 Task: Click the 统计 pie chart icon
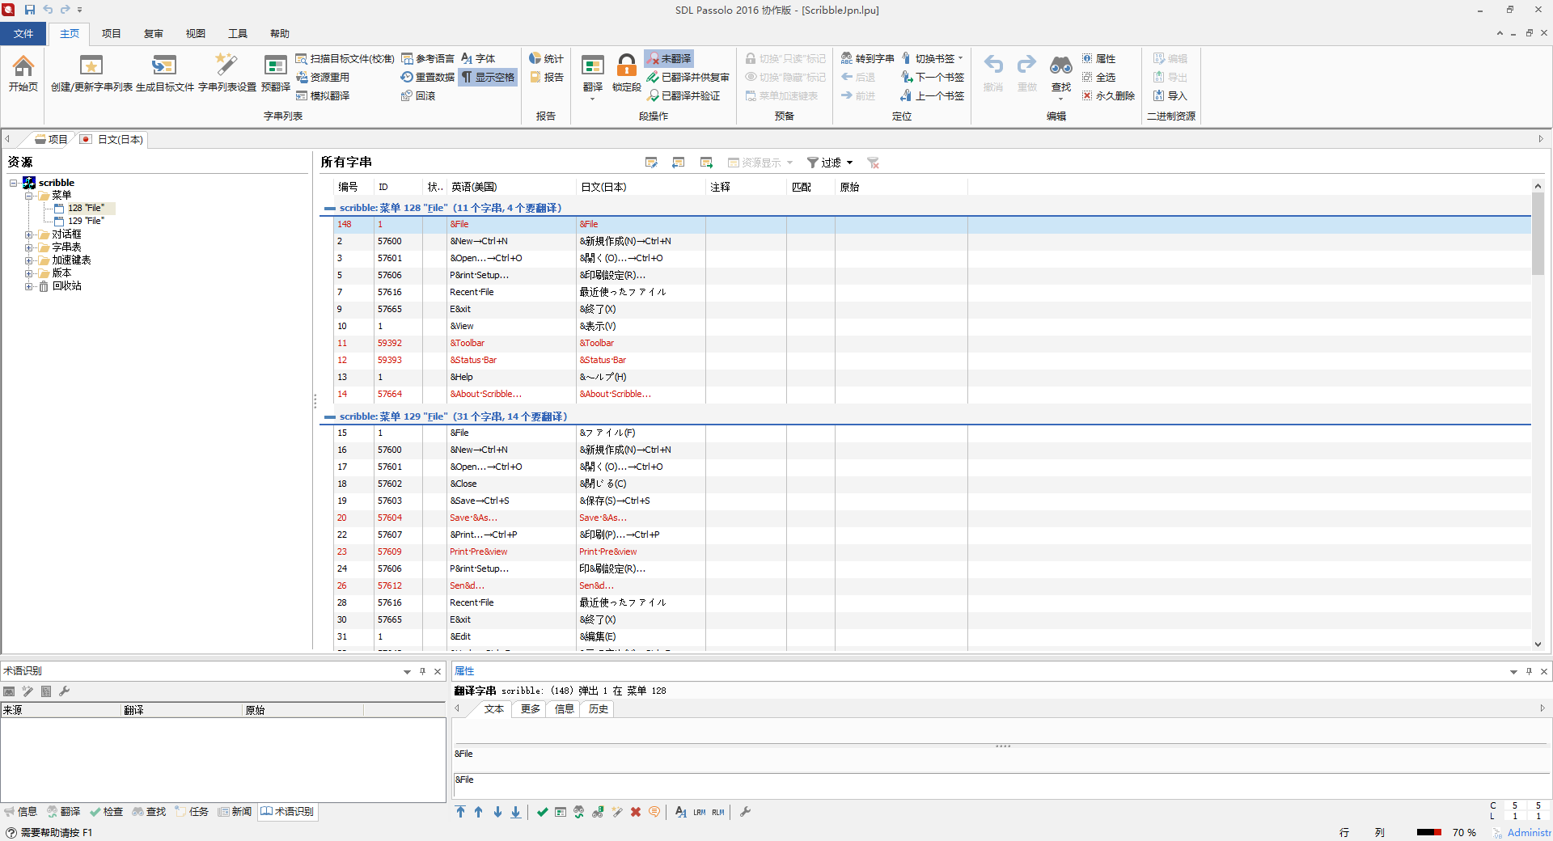[535, 58]
